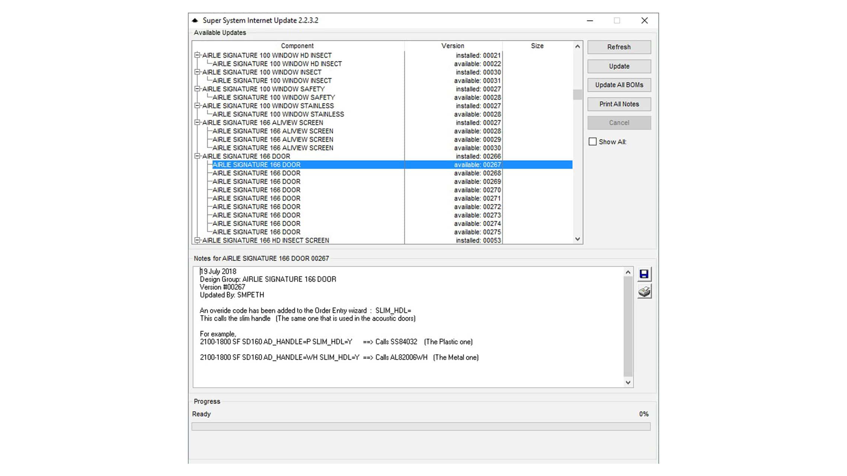Click the Component column header to sort
This screenshot has height=476, width=847.
point(297,46)
